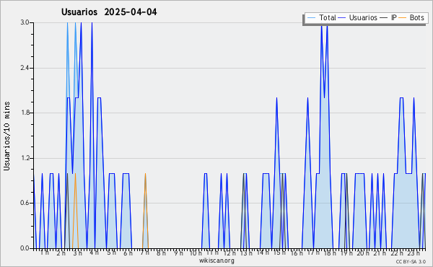Click the light blue Total legend line
This screenshot has width=433, height=267.
(x=311, y=18)
